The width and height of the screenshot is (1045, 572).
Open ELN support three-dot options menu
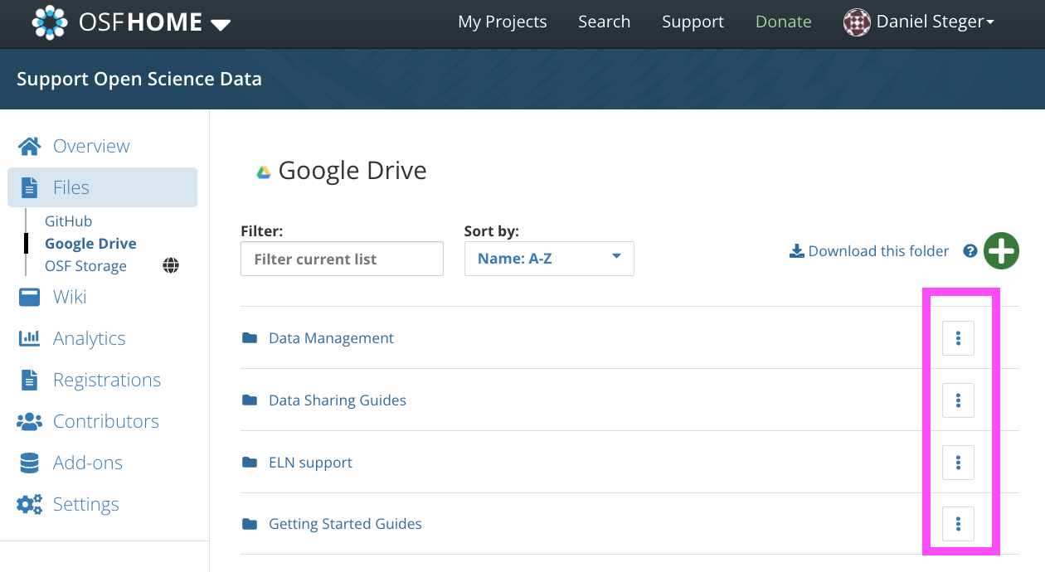[958, 463]
